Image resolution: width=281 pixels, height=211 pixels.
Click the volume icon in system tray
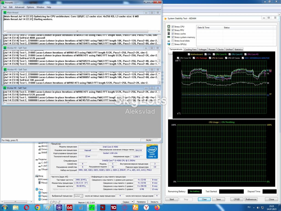(258, 208)
